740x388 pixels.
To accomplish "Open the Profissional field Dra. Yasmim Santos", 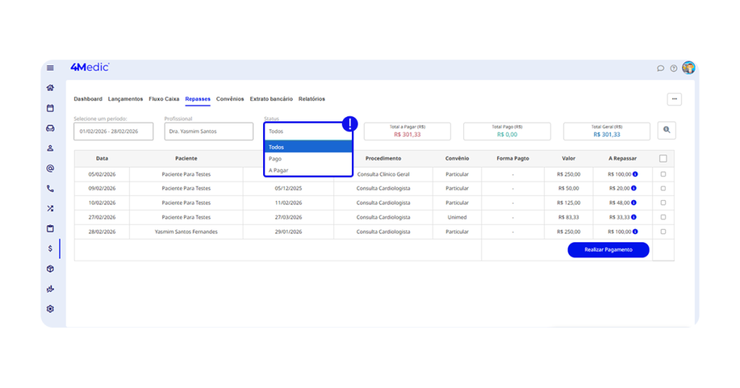I will (208, 132).
